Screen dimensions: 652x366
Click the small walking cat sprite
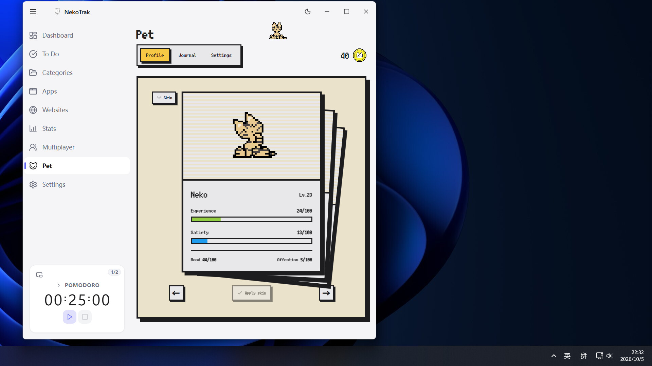(278, 31)
